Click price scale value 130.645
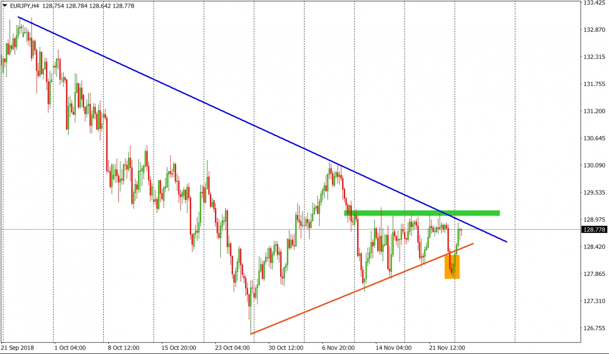609x354 pixels. pos(595,138)
